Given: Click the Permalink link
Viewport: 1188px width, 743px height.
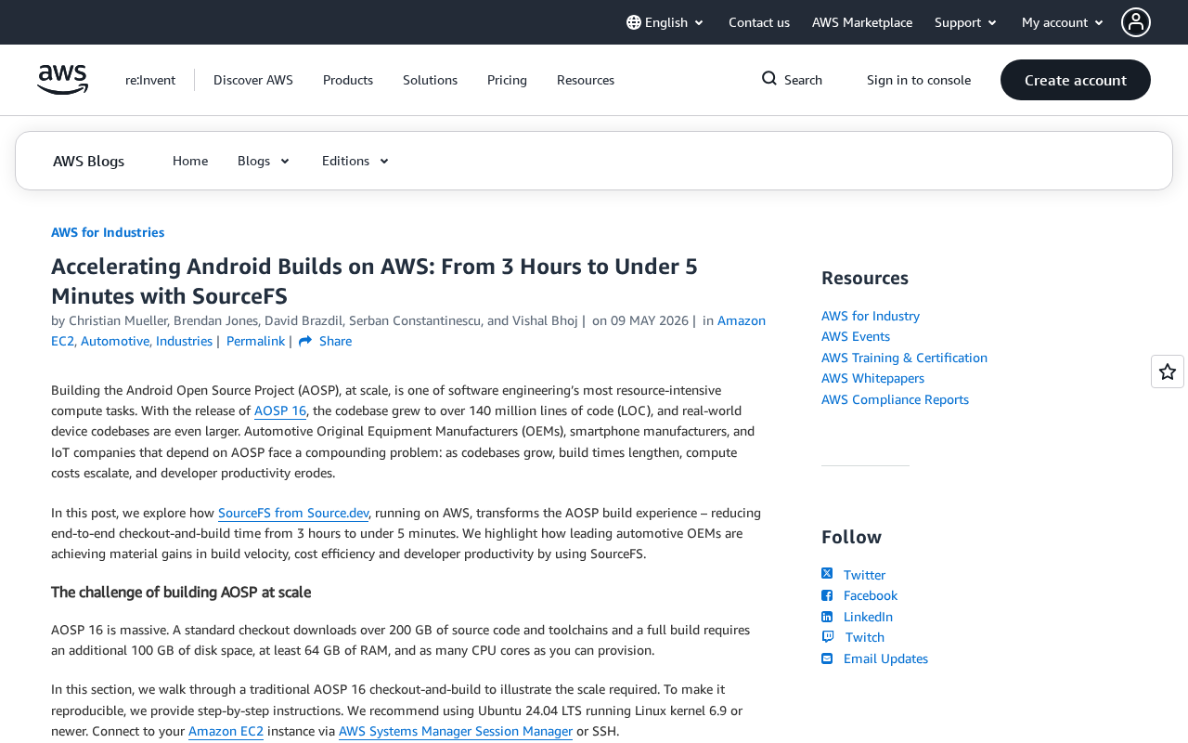Looking at the screenshot, I should [x=255, y=341].
